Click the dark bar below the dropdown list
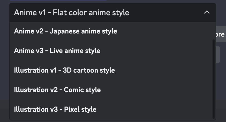Image resolution: width=226 pixels, height=122 pixels. click(x=221, y=111)
